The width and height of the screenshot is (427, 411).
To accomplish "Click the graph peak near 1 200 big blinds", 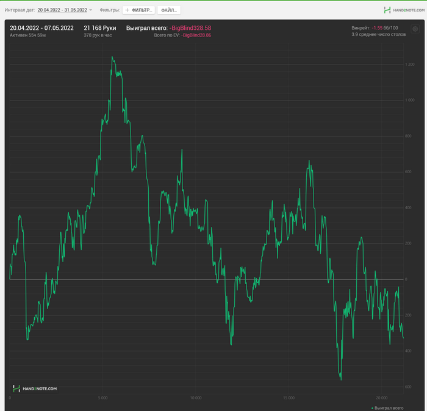I will click(x=112, y=57).
